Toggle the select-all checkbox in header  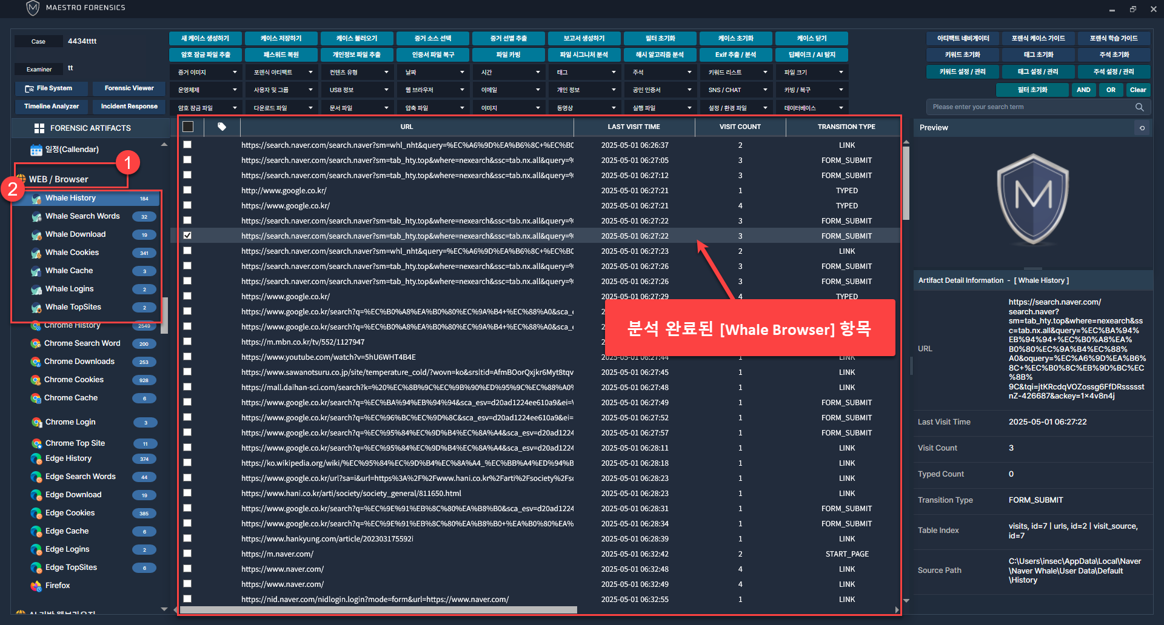pos(188,127)
